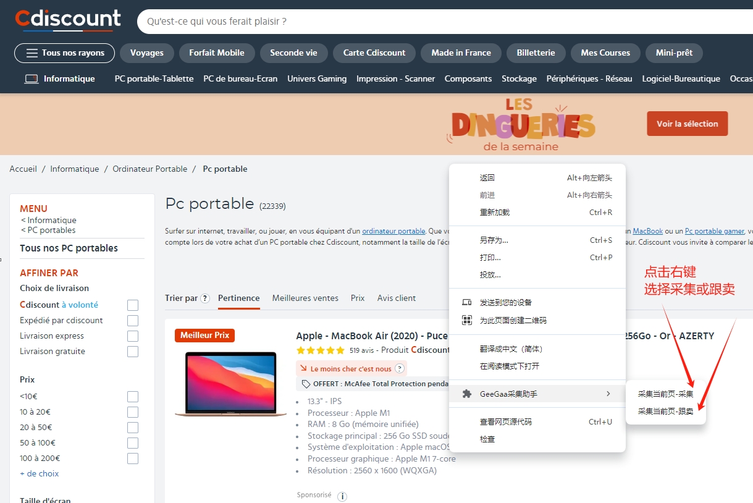Click the GeeGaa puzzle-piece extension icon
Screen dimensions: 753x503
(x=467, y=394)
